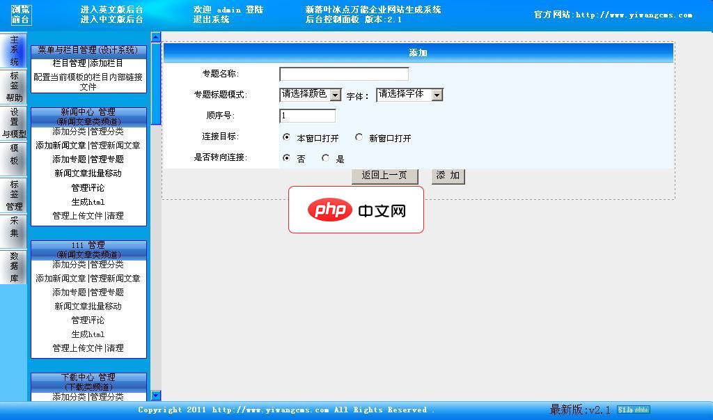Select 设置与模型 in the sidebar
Image resolution: width=713 pixels, height=420 pixels.
13,123
